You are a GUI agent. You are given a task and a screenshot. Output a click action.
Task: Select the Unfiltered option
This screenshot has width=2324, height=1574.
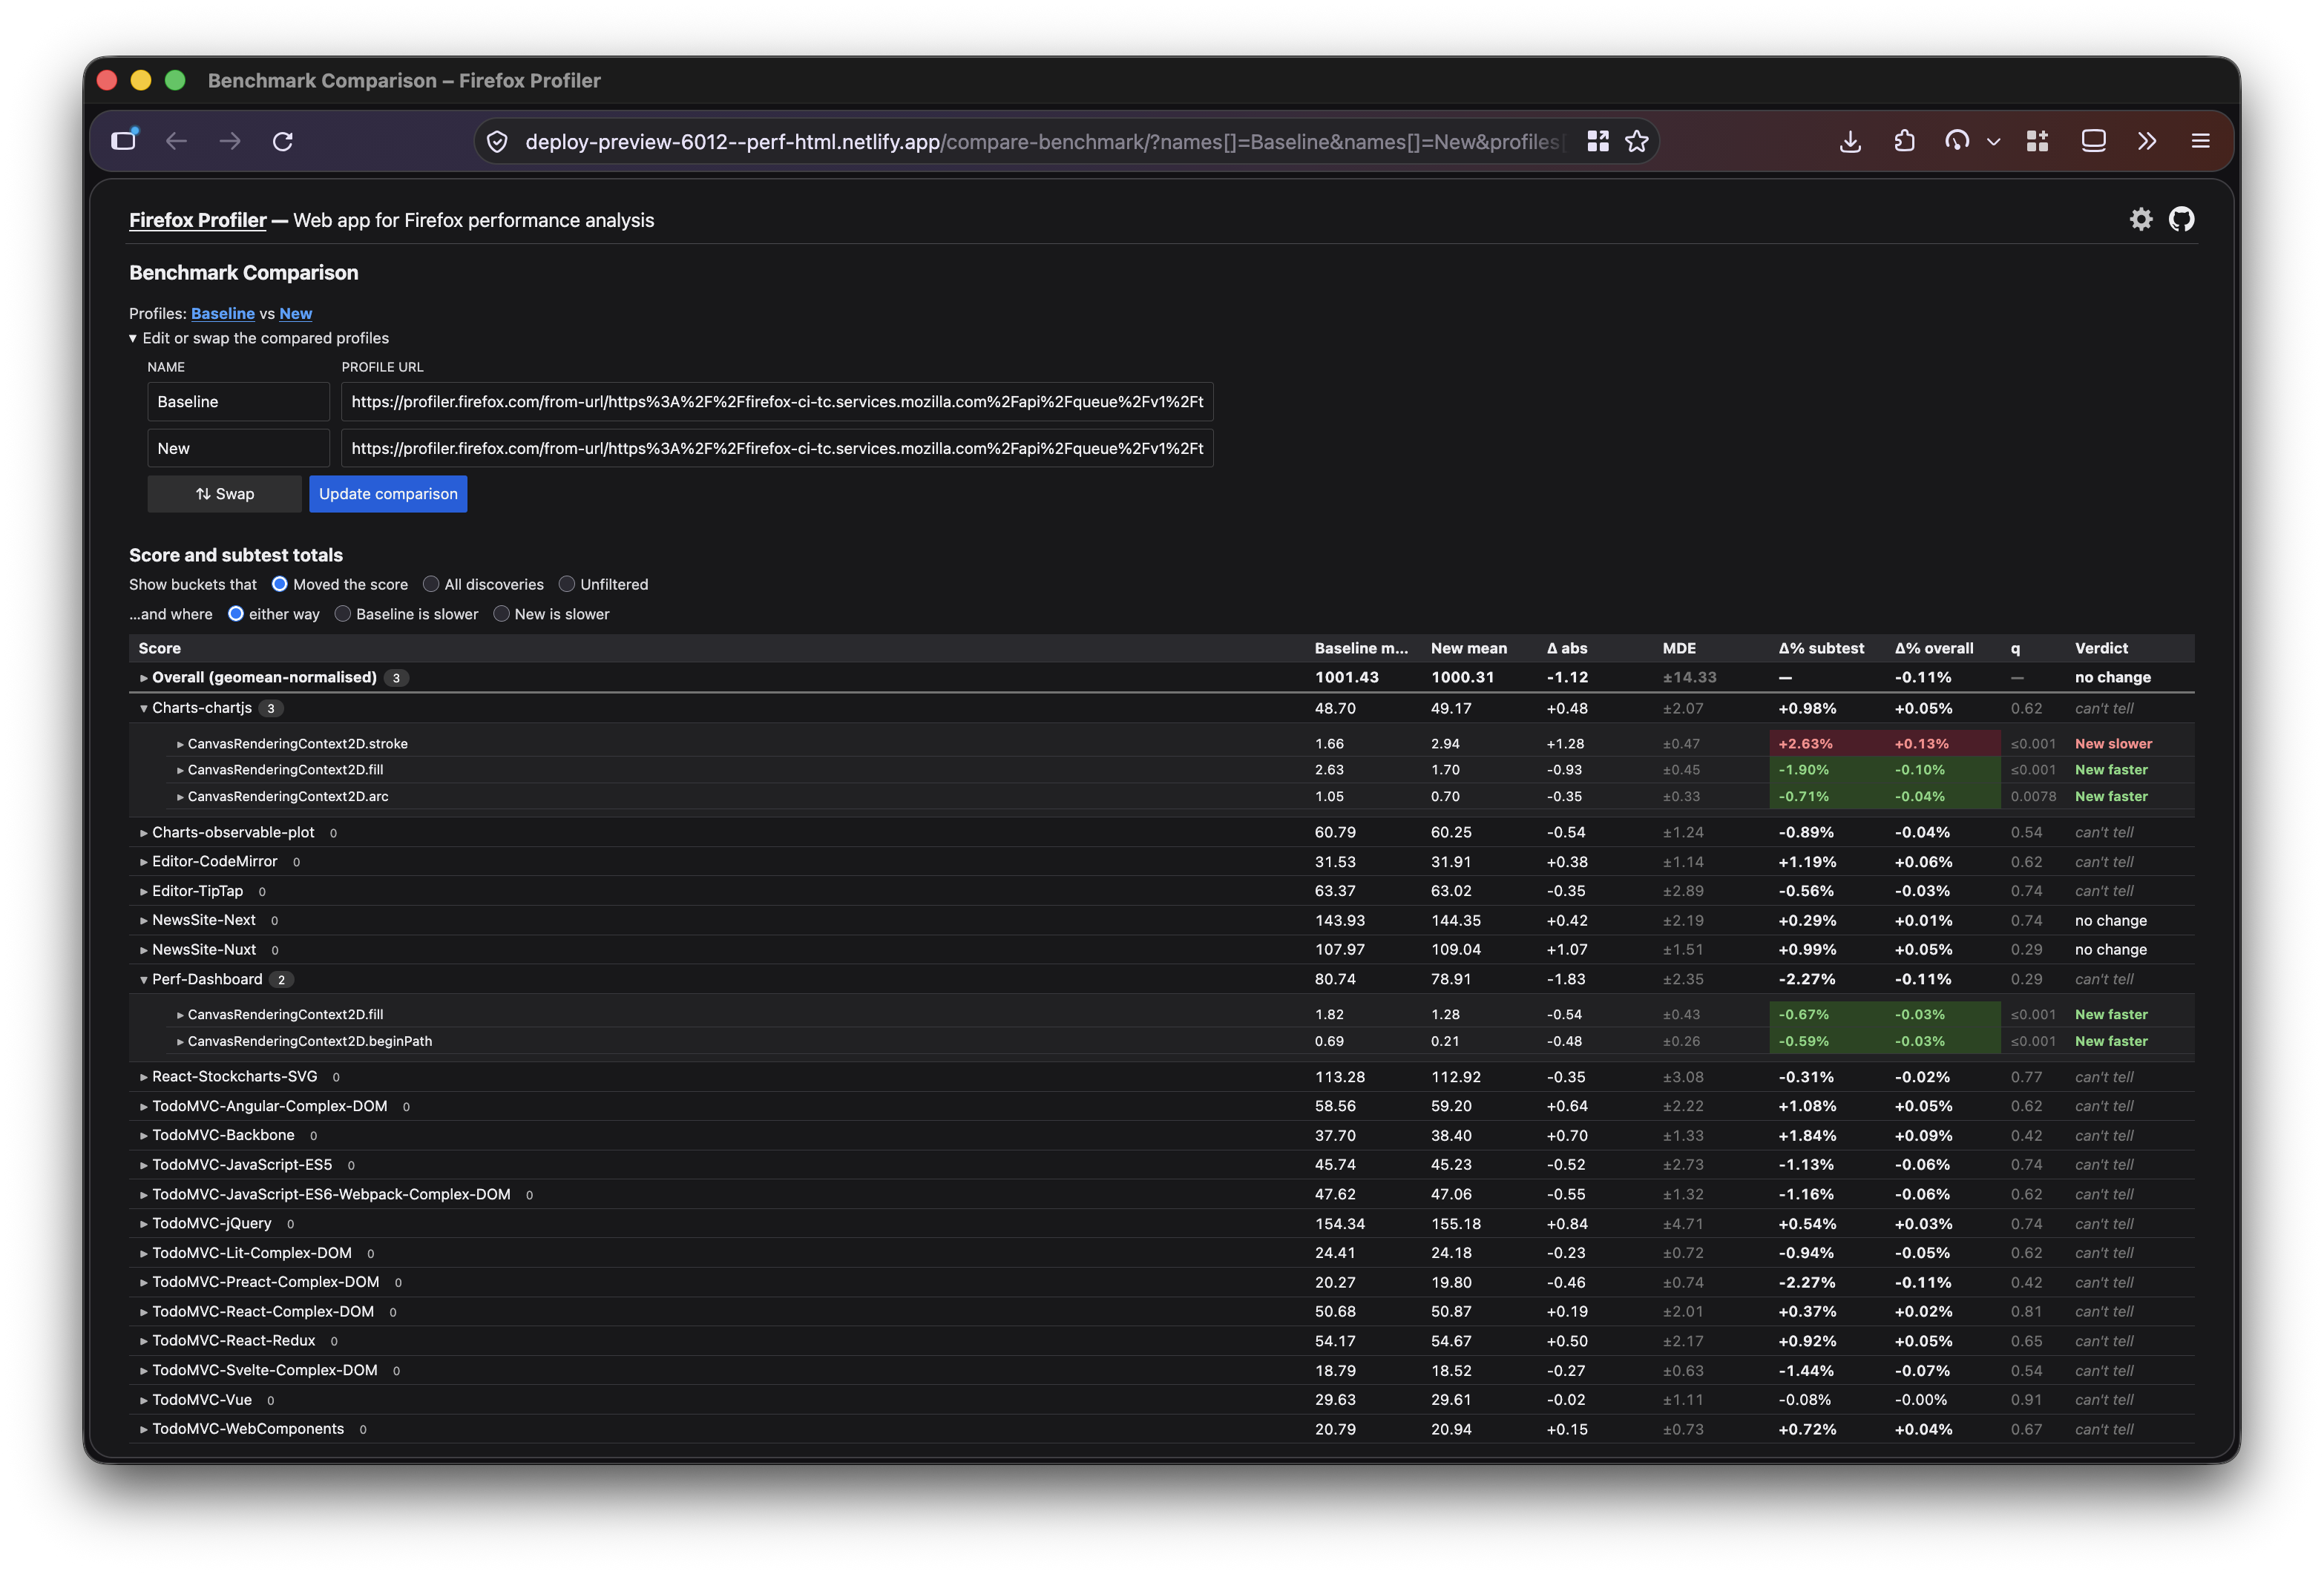tap(567, 584)
